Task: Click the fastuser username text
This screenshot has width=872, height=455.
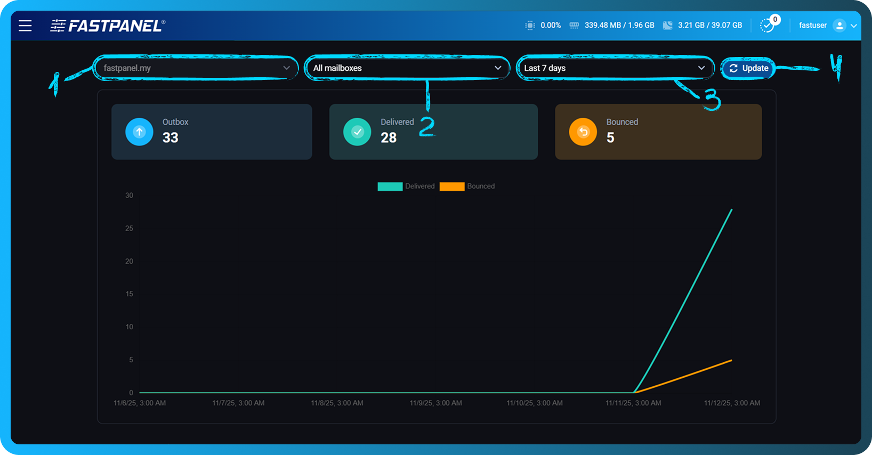Action: click(812, 26)
